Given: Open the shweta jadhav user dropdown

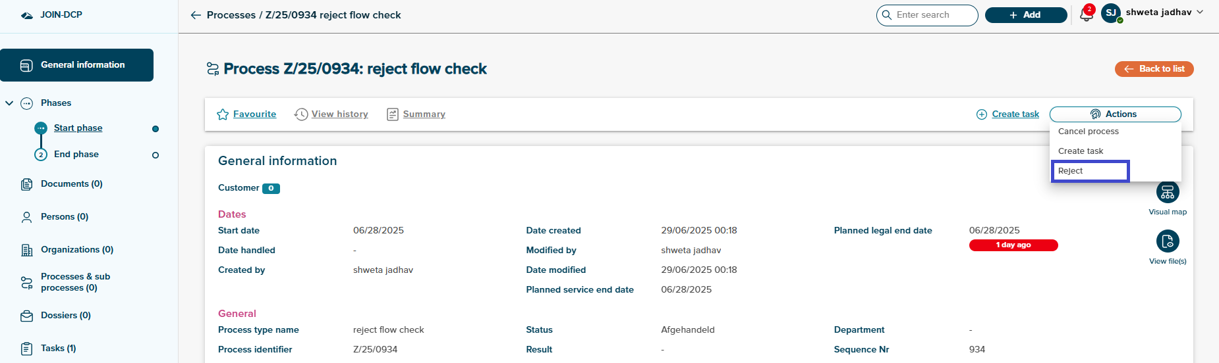Looking at the screenshot, I should tap(1164, 12).
